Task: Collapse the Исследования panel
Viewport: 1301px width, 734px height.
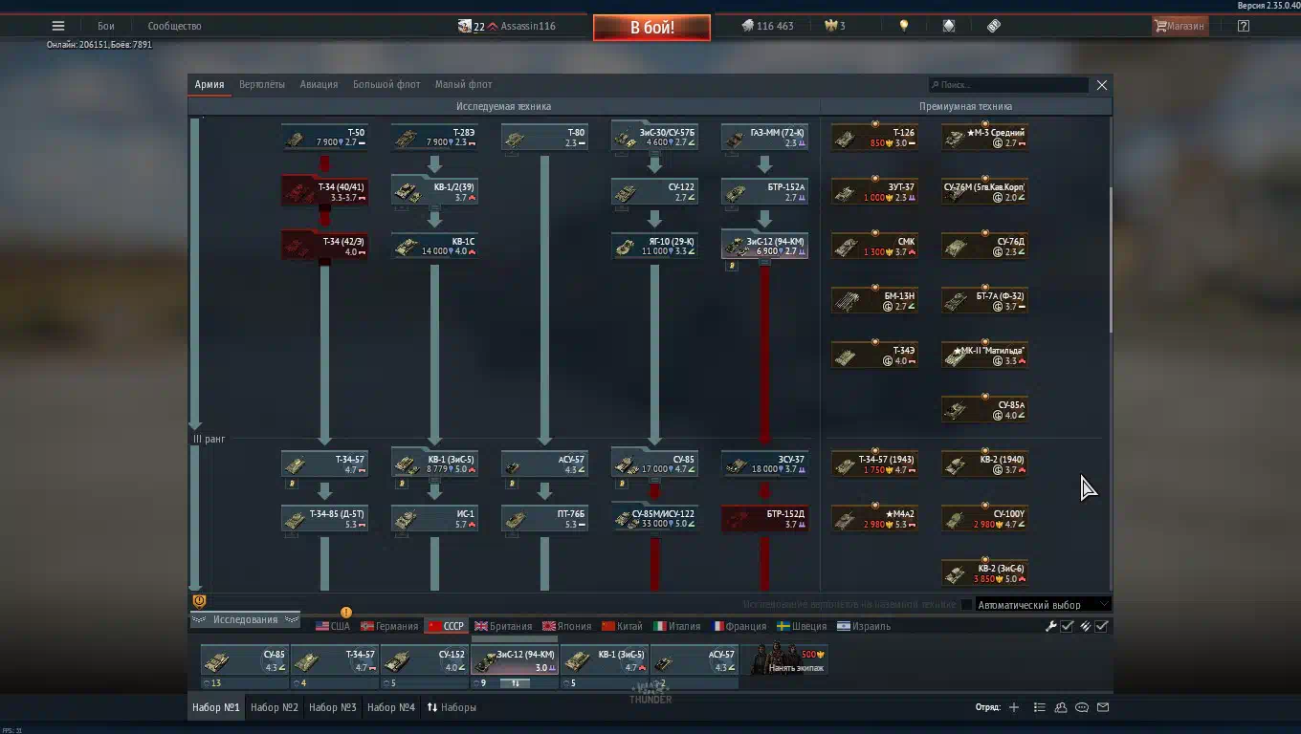Action: 245,619
